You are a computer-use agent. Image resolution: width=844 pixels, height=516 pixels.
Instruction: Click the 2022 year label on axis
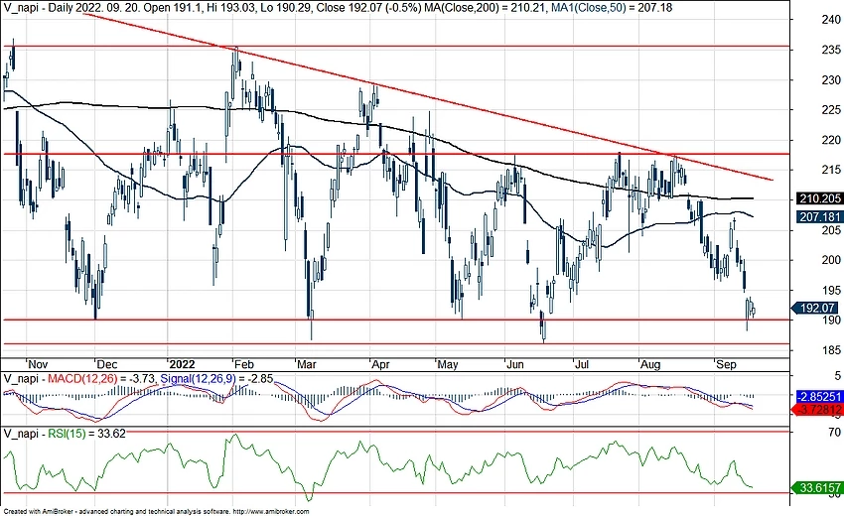pos(182,364)
